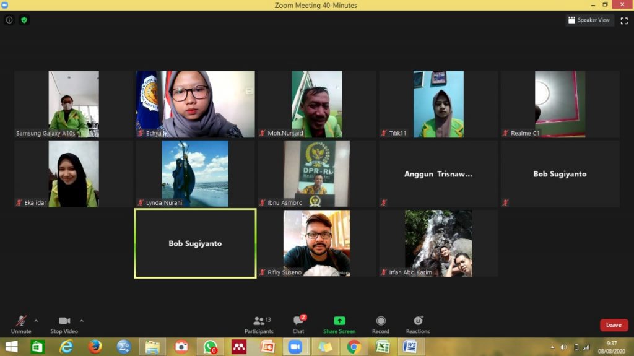Open Google Chrome from the taskbar
The image size is (634, 356).
[354, 347]
